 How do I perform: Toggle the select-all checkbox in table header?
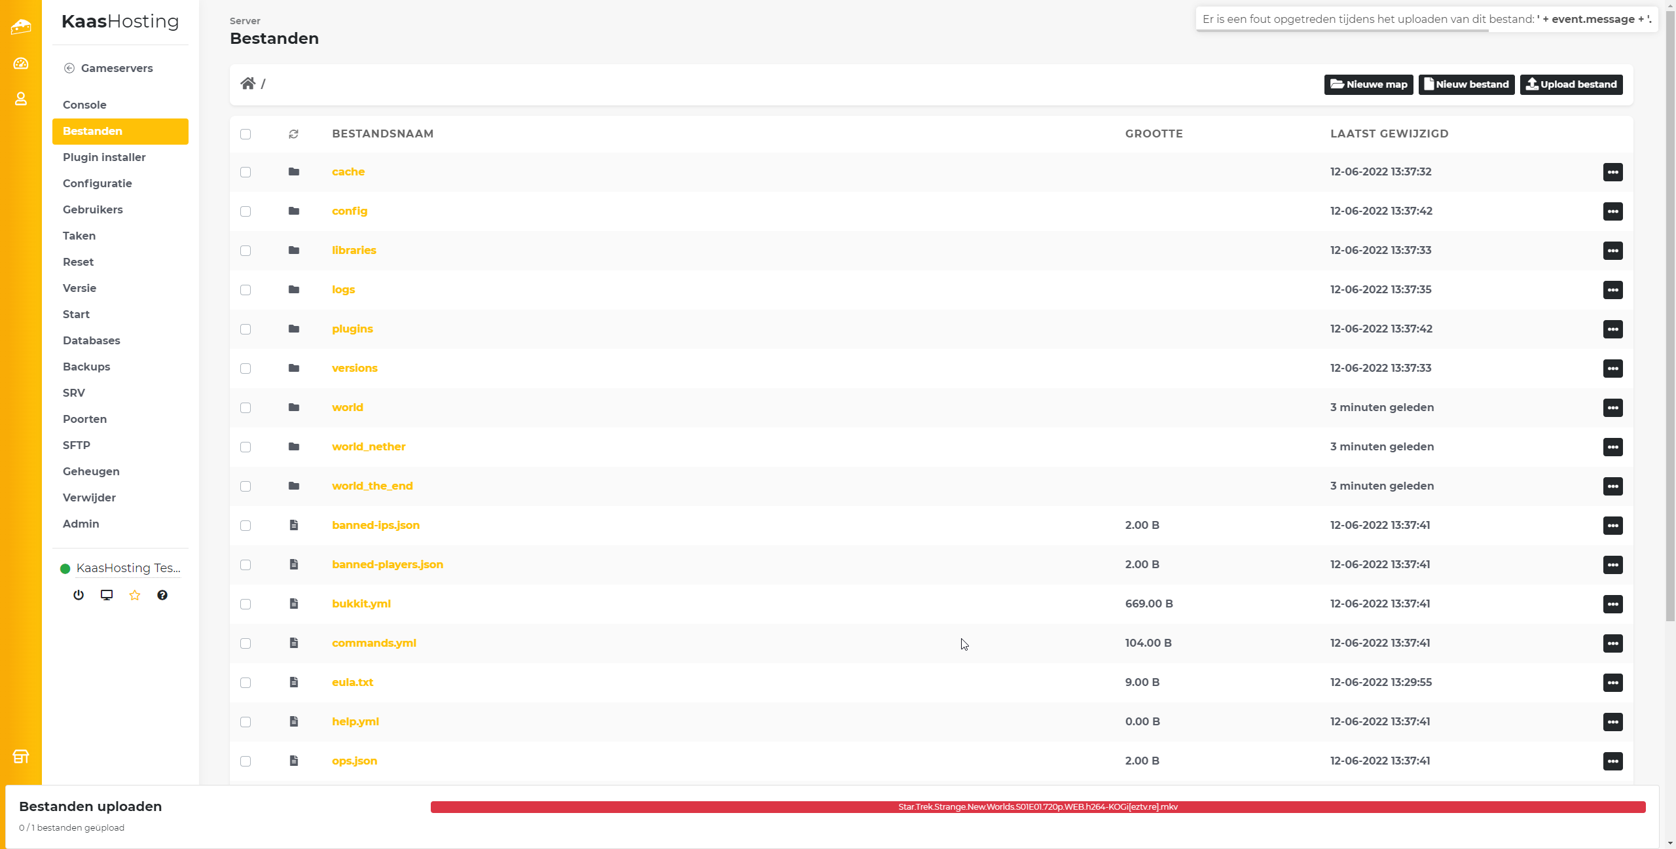pos(246,134)
